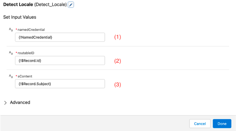The image size is (236, 131).
Task: Focus the sContent input containing {!$Record.Subject}
Action: coord(60,84)
